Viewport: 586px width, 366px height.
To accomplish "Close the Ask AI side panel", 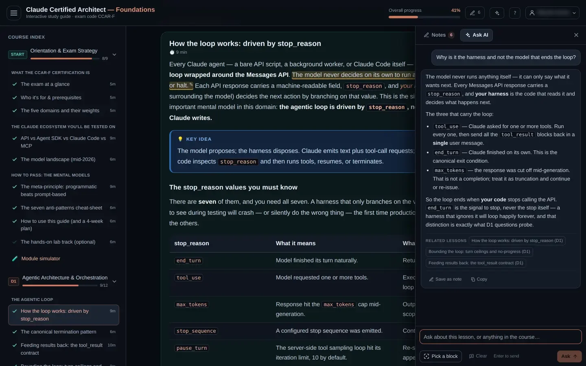I will (x=576, y=35).
